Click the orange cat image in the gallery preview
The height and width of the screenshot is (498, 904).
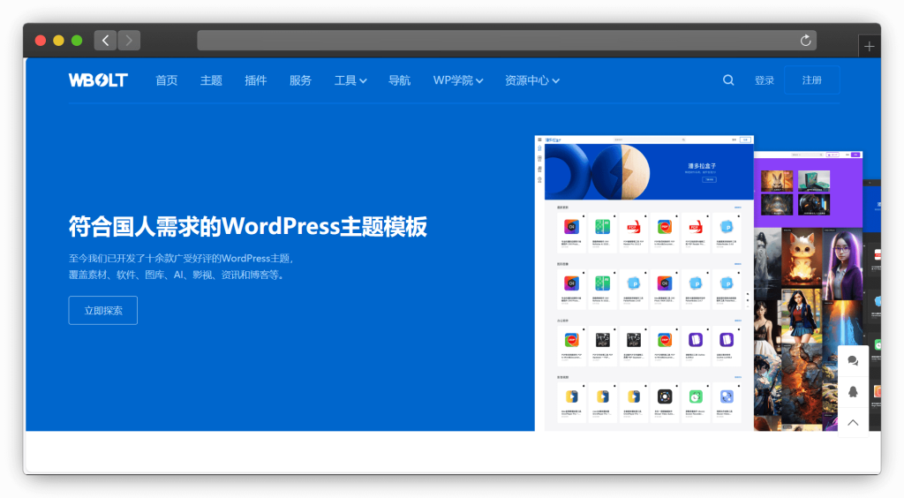pos(802,258)
